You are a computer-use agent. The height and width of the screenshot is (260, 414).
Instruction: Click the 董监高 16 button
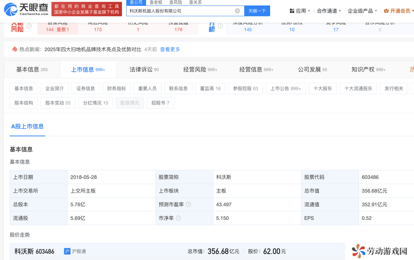(x=210, y=89)
